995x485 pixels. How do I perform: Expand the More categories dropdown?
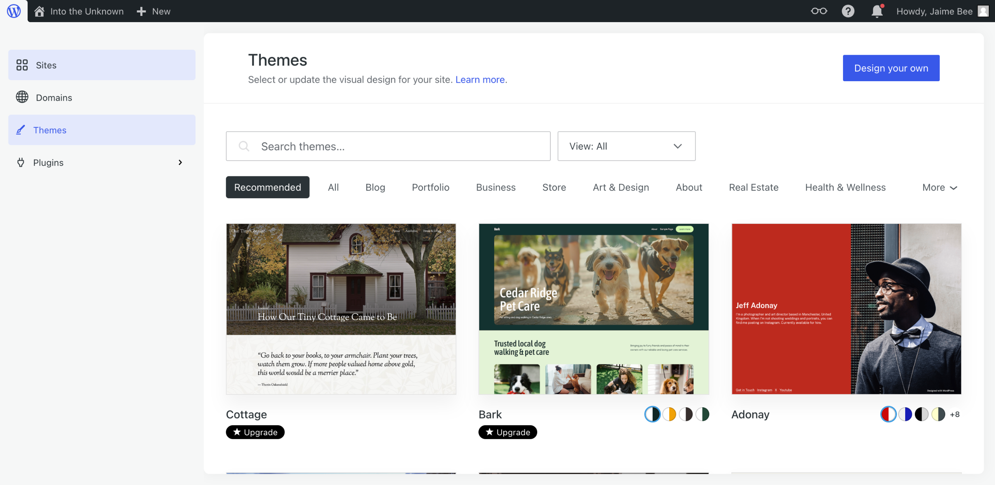click(x=939, y=187)
